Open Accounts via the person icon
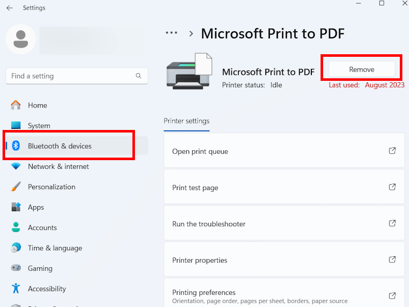Image resolution: width=409 pixels, height=307 pixels. [x=15, y=227]
